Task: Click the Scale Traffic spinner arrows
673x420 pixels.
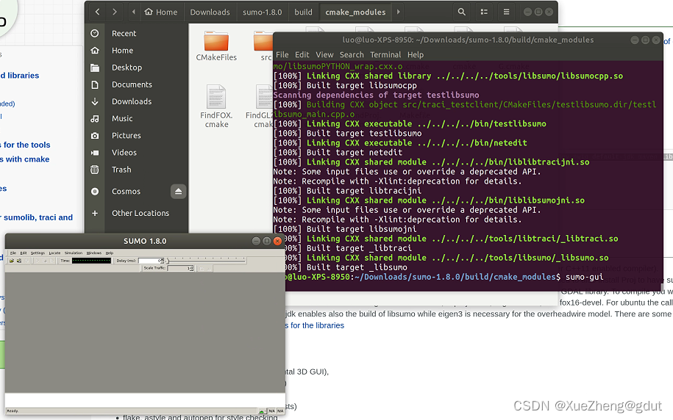Action: pyautogui.click(x=192, y=268)
